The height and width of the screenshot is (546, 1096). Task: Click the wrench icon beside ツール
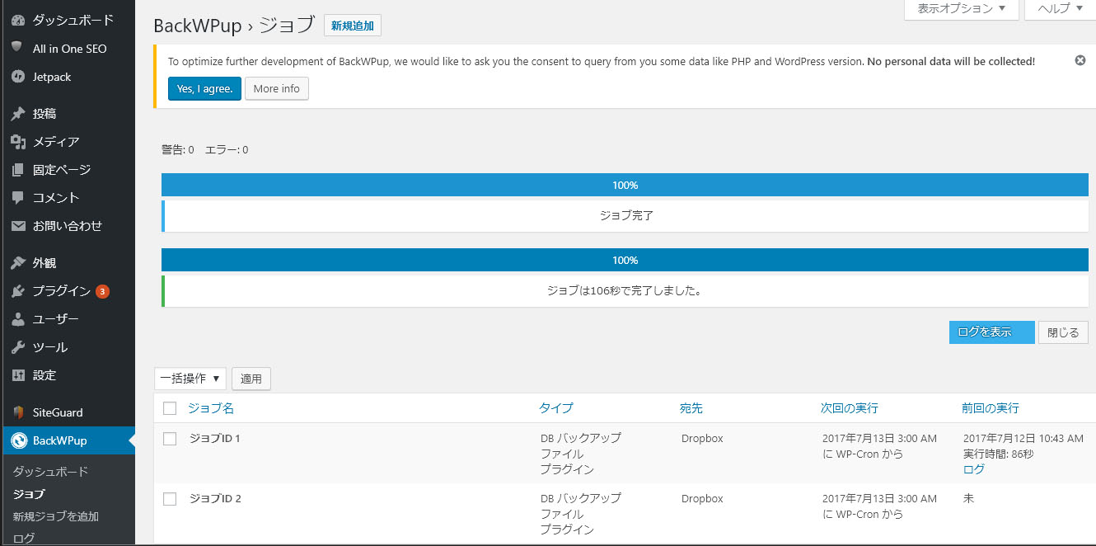coord(17,347)
